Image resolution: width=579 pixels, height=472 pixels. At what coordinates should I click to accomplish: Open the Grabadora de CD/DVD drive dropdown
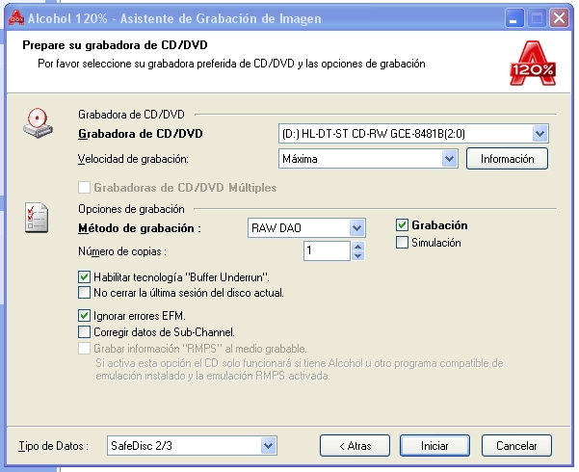(540, 133)
